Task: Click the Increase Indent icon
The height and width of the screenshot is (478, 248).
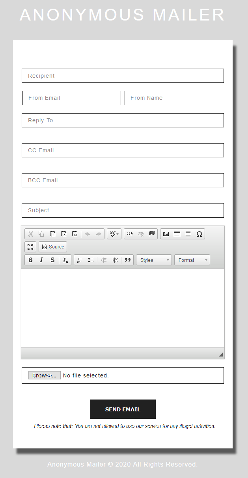Action: coord(115,260)
